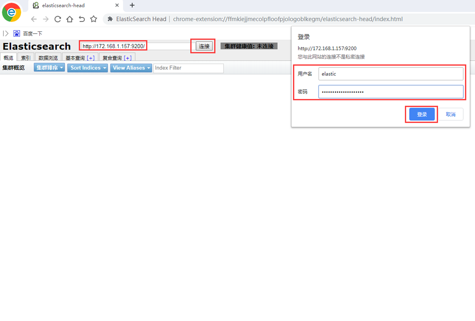This screenshot has width=475, height=321.
Task: Toggle the bookmarks sidebar arrow icon
Action: 5,33
